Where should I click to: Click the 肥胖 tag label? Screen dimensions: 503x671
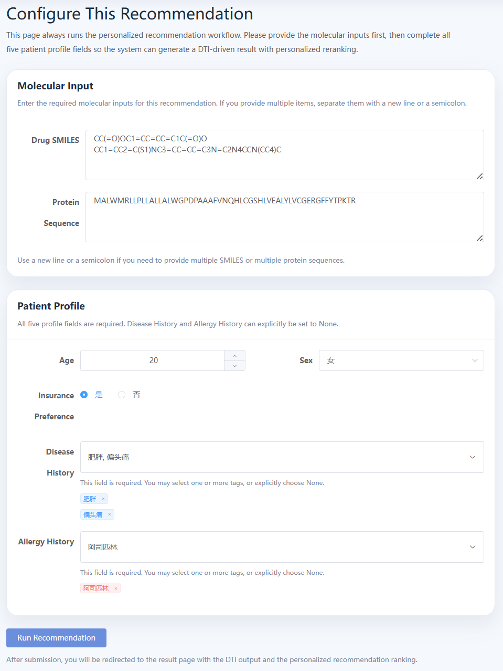coord(90,499)
